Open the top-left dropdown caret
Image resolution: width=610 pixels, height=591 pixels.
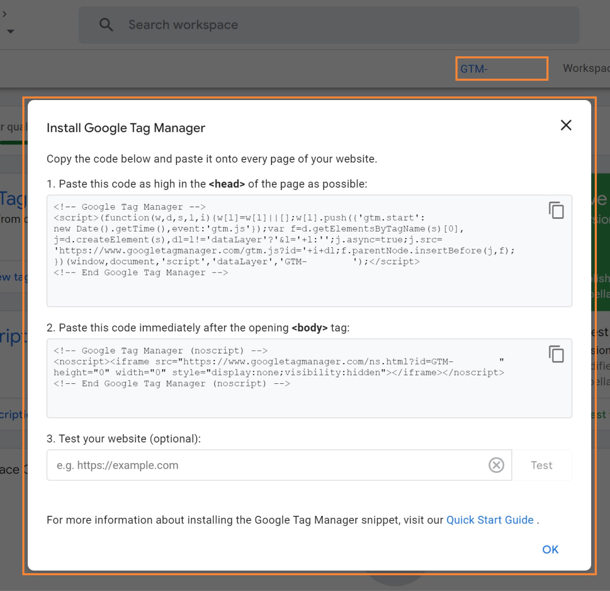coord(11,31)
